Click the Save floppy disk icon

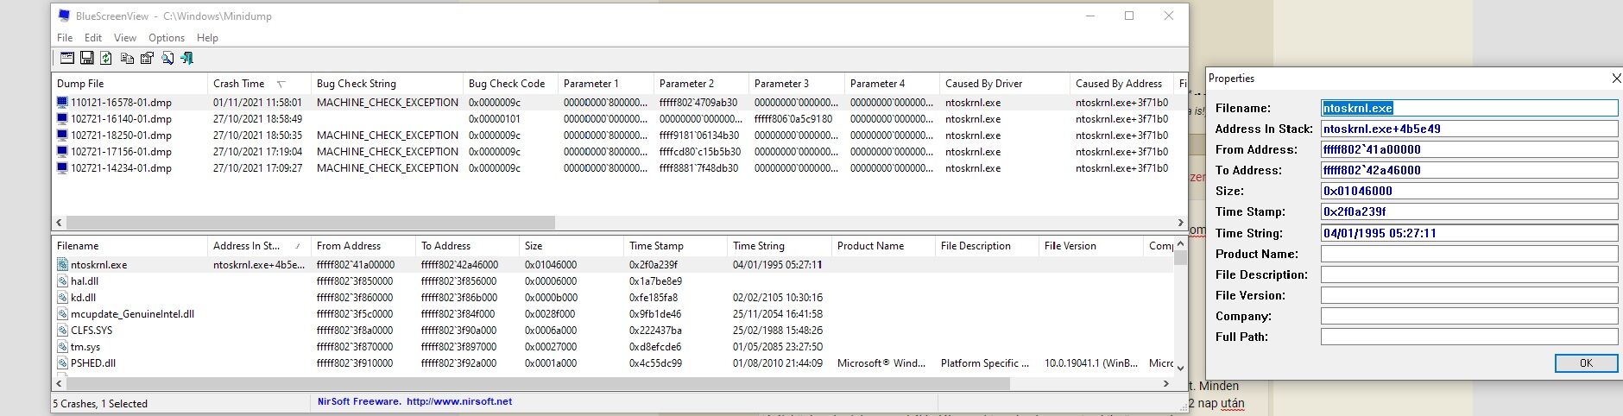point(86,58)
